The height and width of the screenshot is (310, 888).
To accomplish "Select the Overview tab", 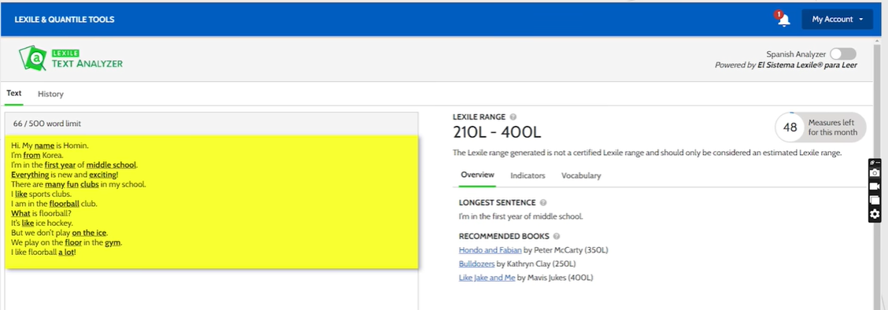I will click(477, 175).
